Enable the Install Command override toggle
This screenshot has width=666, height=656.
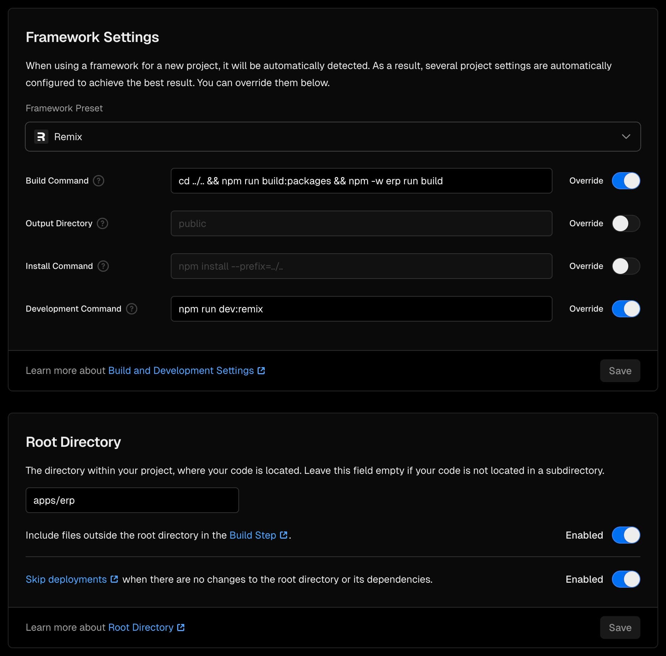click(626, 266)
